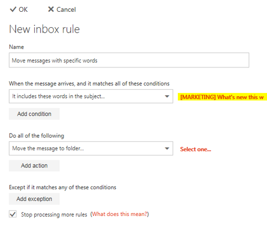Image resolution: width=267 pixels, height=239 pixels.
Task: Edit the highlighted [MARKETING] subject words
Action: (x=222, y=97)
